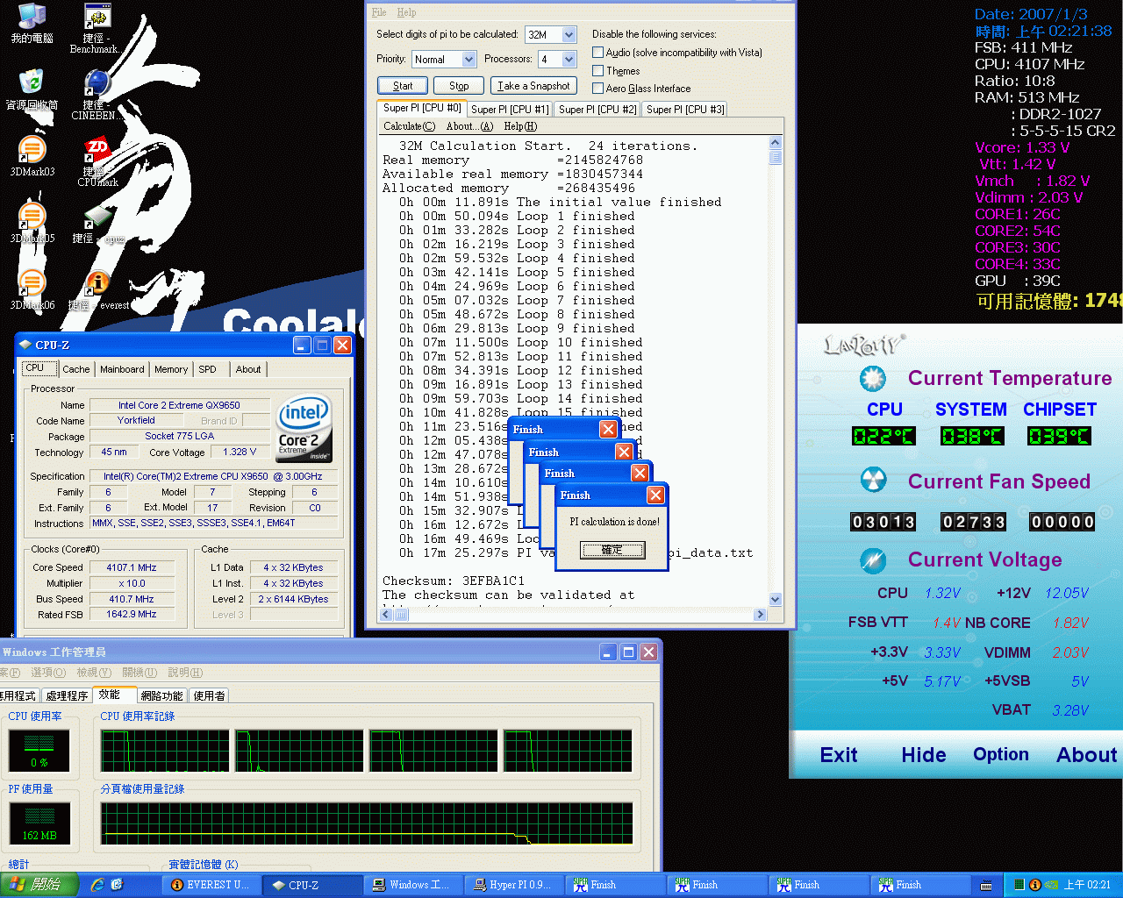Click the Take a Snapshot button
Screen dimensions: 1123x898
533,86
